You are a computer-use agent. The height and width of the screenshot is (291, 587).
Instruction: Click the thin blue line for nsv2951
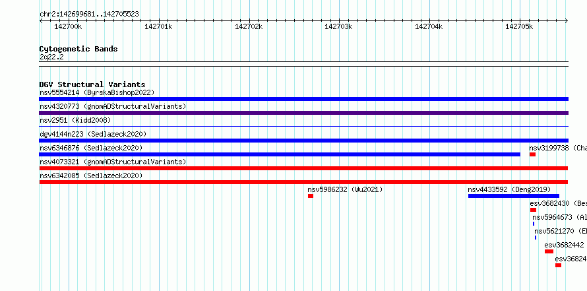[x=303, y=127]
